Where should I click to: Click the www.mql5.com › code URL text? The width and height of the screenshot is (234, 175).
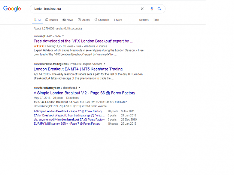pos(47,36)
